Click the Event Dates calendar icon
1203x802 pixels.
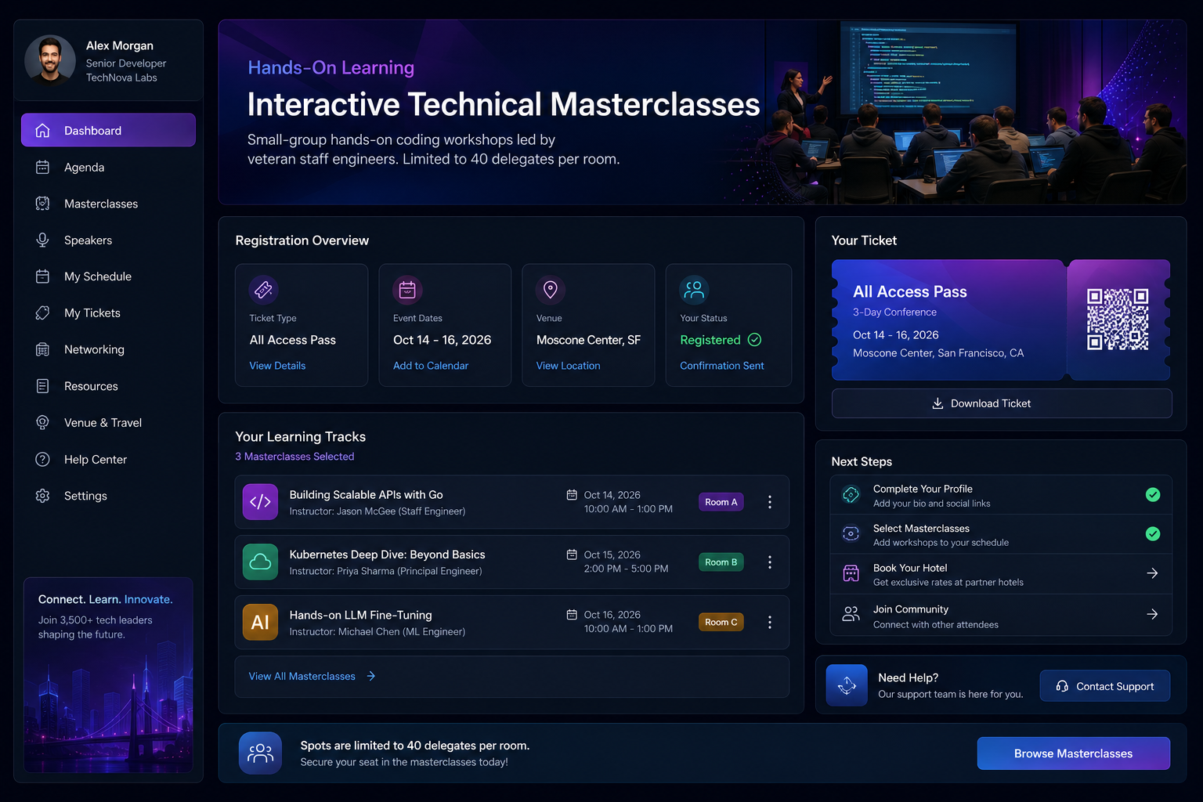[x=407, y=290]
